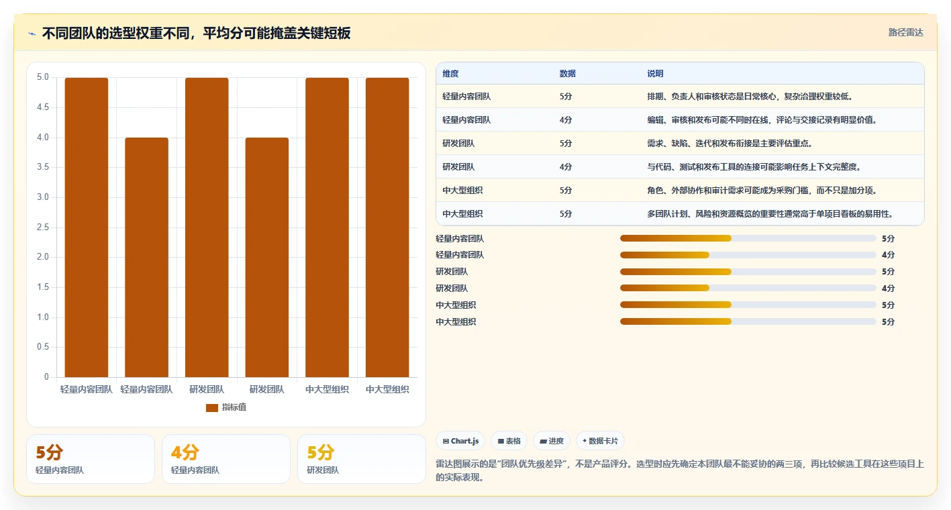Open the 5分 研发团队 data card
Viewport: 951px width, 510px height.
coord(362,459)
